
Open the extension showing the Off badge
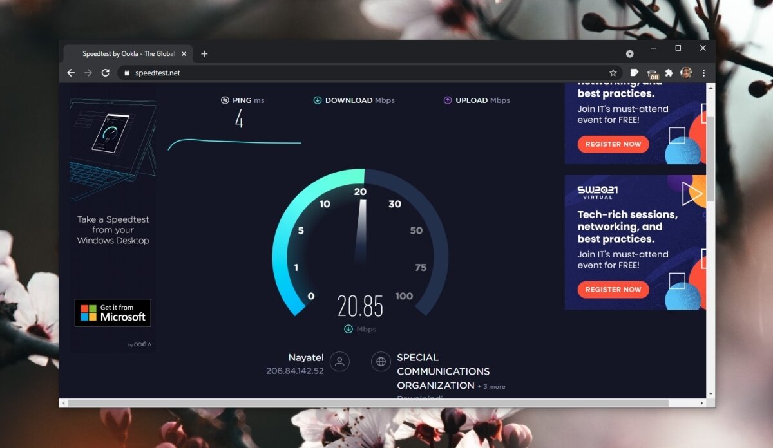click(651, 73)
